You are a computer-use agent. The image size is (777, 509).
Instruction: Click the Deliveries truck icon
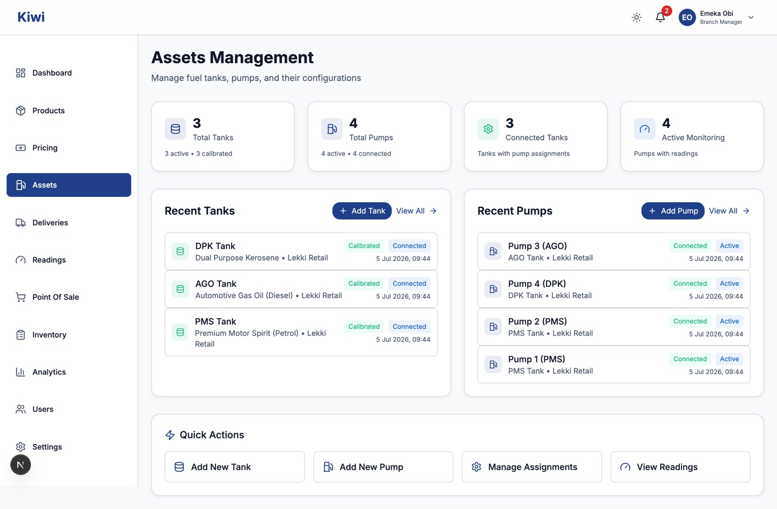(x=21, y=223)
